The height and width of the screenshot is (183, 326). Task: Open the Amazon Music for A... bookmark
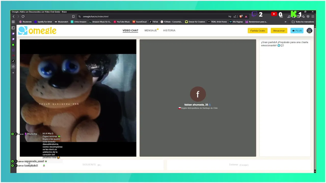pyautogui.click(x=100, y=22)
